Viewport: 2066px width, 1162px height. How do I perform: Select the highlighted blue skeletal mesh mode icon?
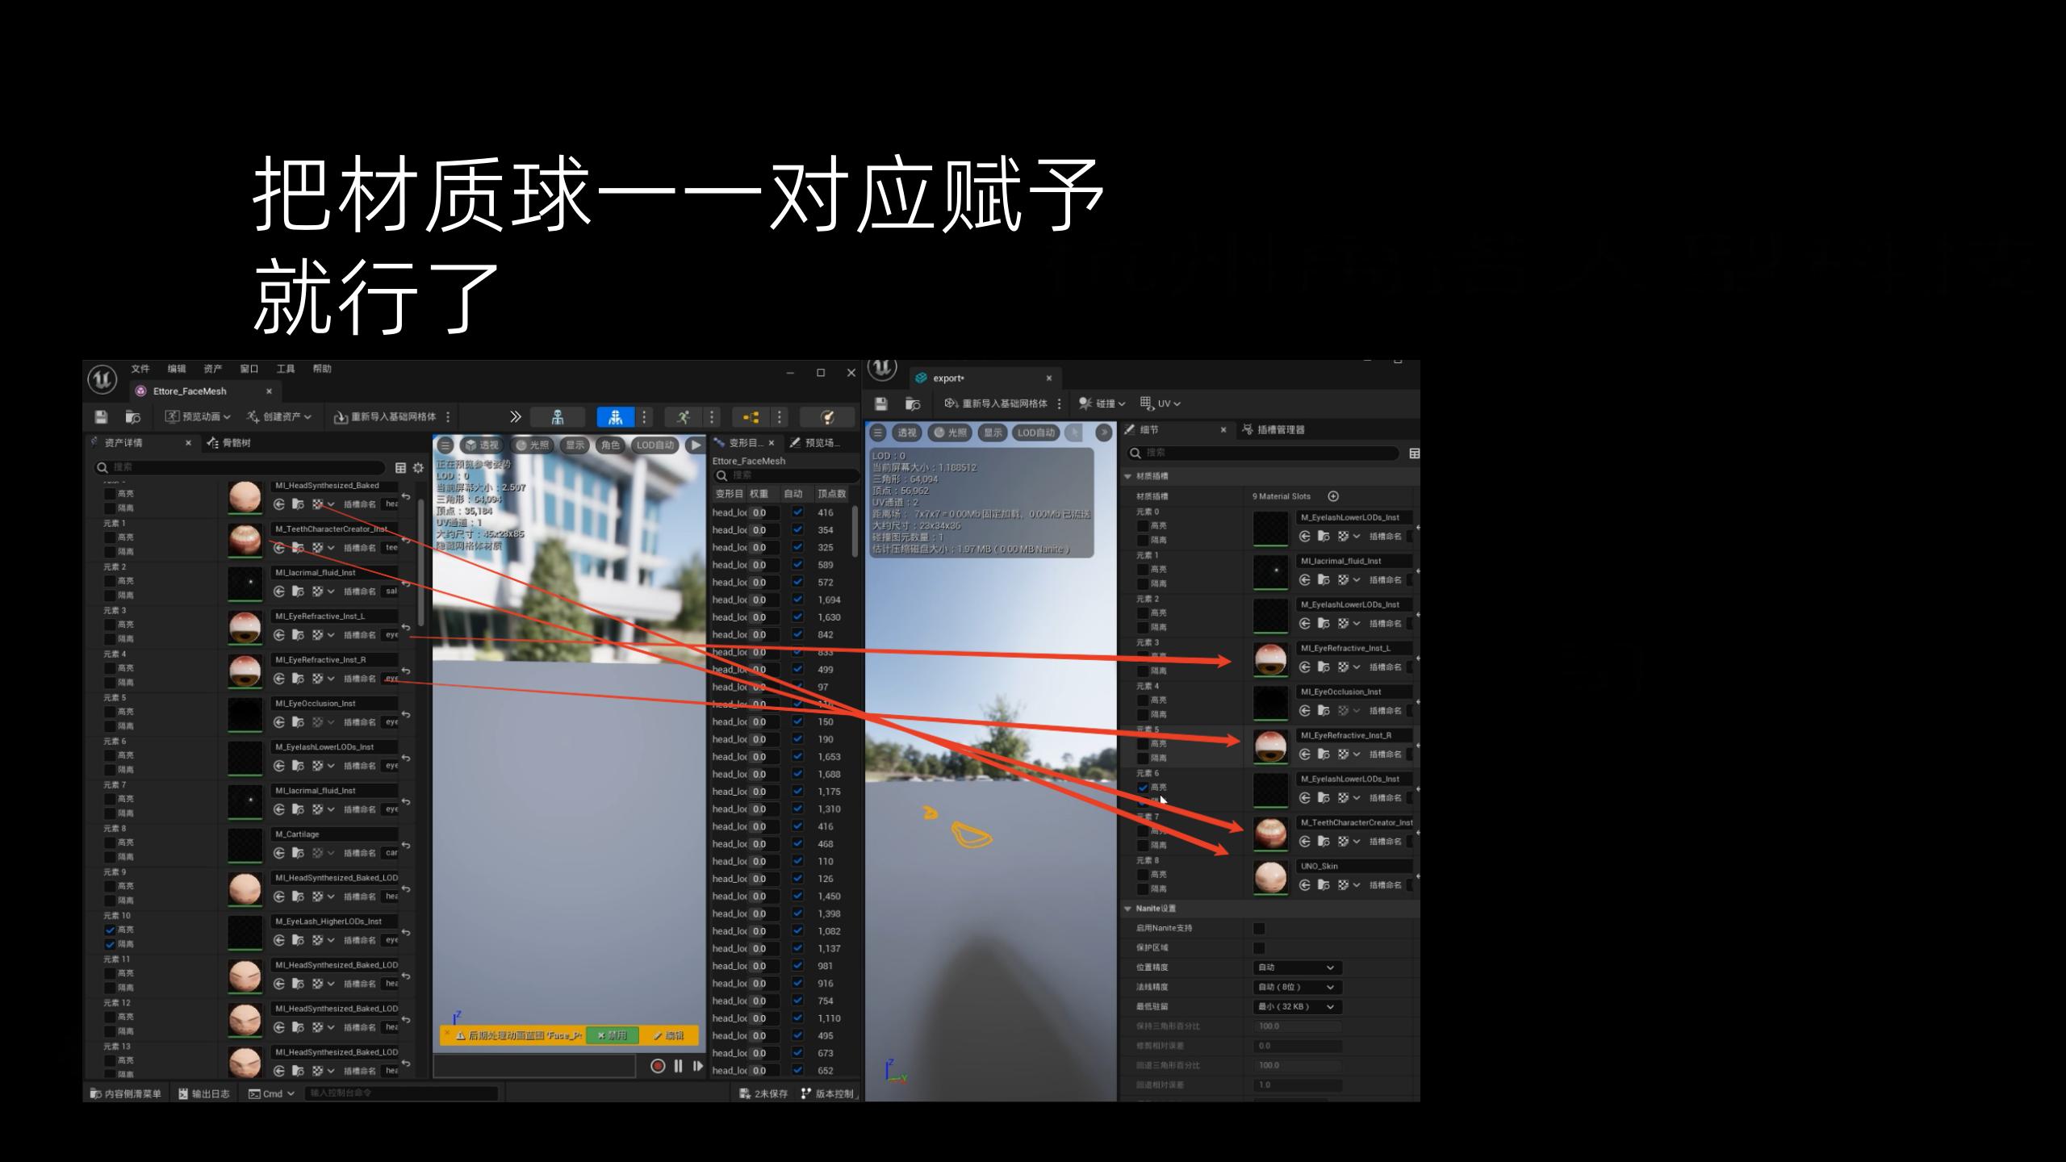click(616, 417)
